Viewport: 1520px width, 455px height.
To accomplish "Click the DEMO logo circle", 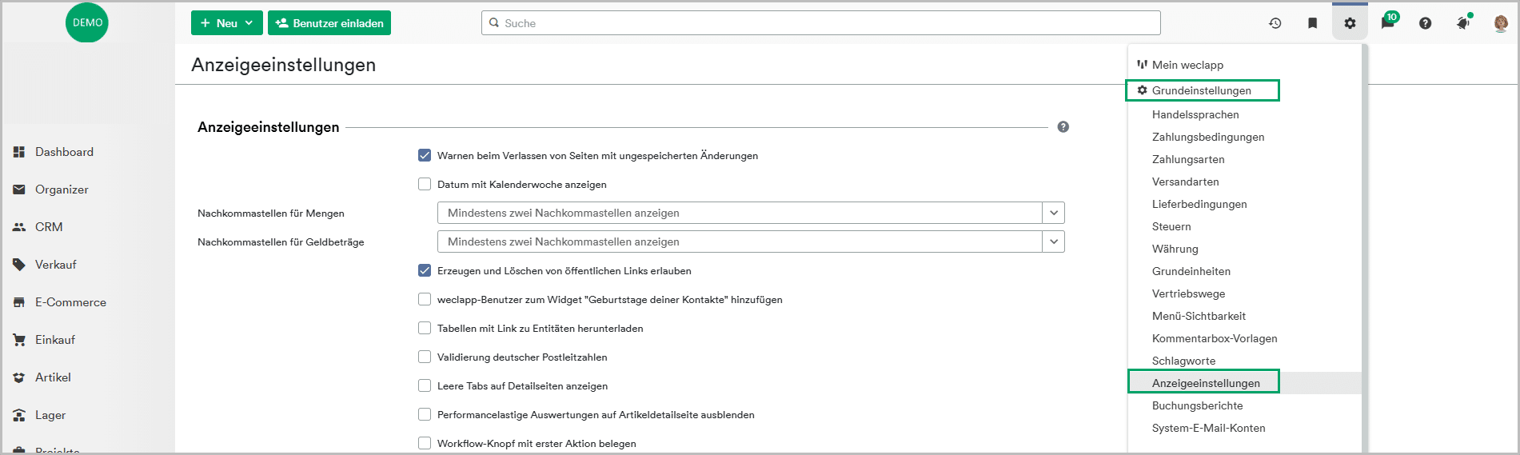I will coord(87,22).
